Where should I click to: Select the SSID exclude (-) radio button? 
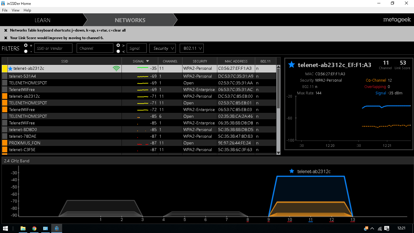click(26, 51)
